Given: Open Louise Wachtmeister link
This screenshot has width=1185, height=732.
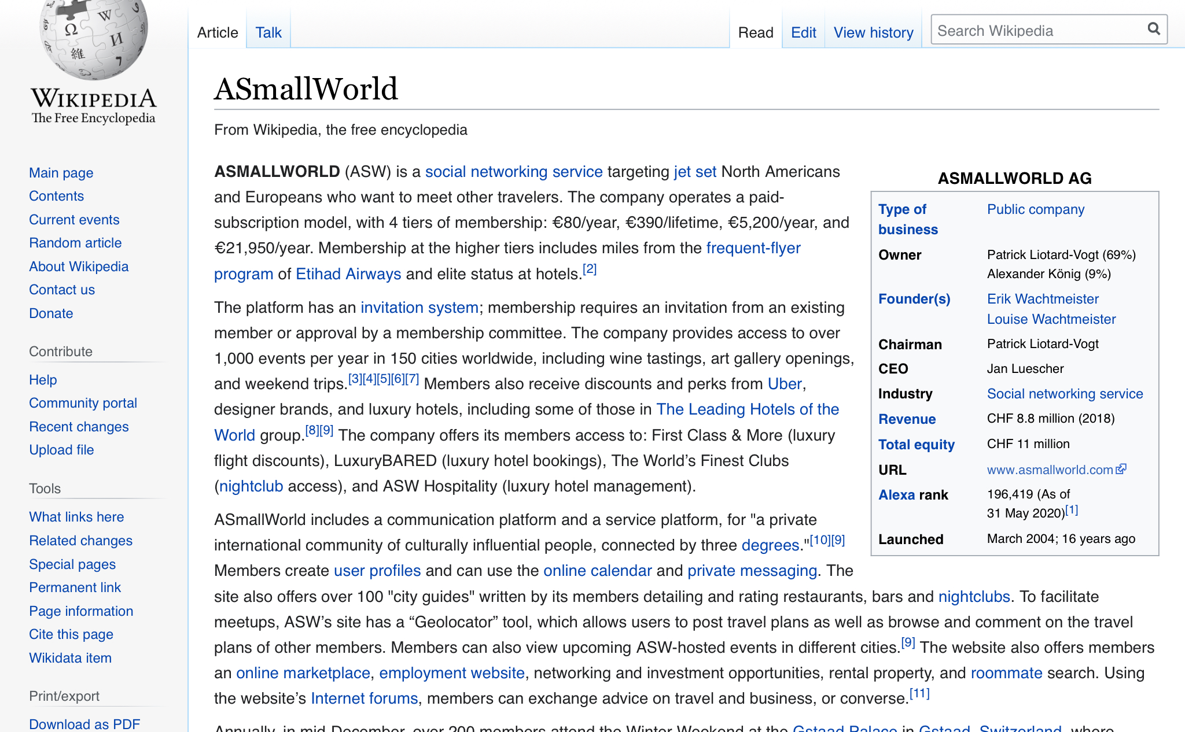Looking at the screenshot, I should coord(1051,319).
